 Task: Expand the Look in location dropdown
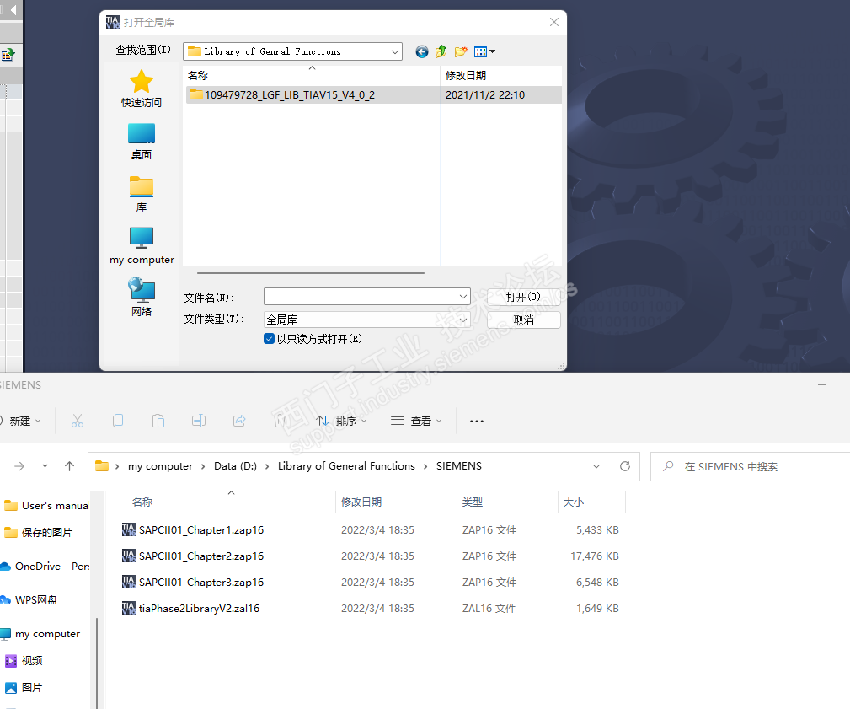394,51
